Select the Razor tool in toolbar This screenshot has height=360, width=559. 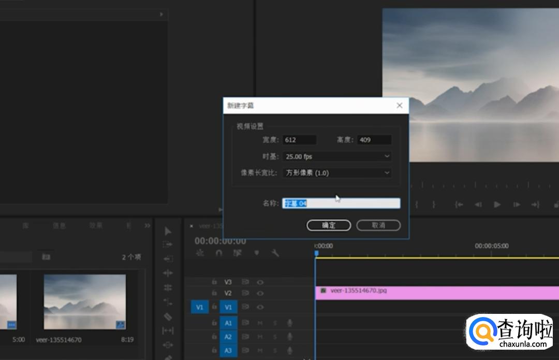point(168,316)
